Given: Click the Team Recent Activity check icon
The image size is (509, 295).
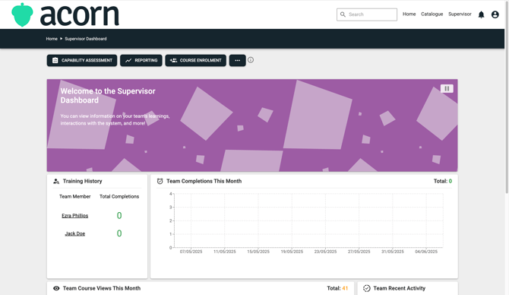Looking at the screenshot, I should click(366, 288).
